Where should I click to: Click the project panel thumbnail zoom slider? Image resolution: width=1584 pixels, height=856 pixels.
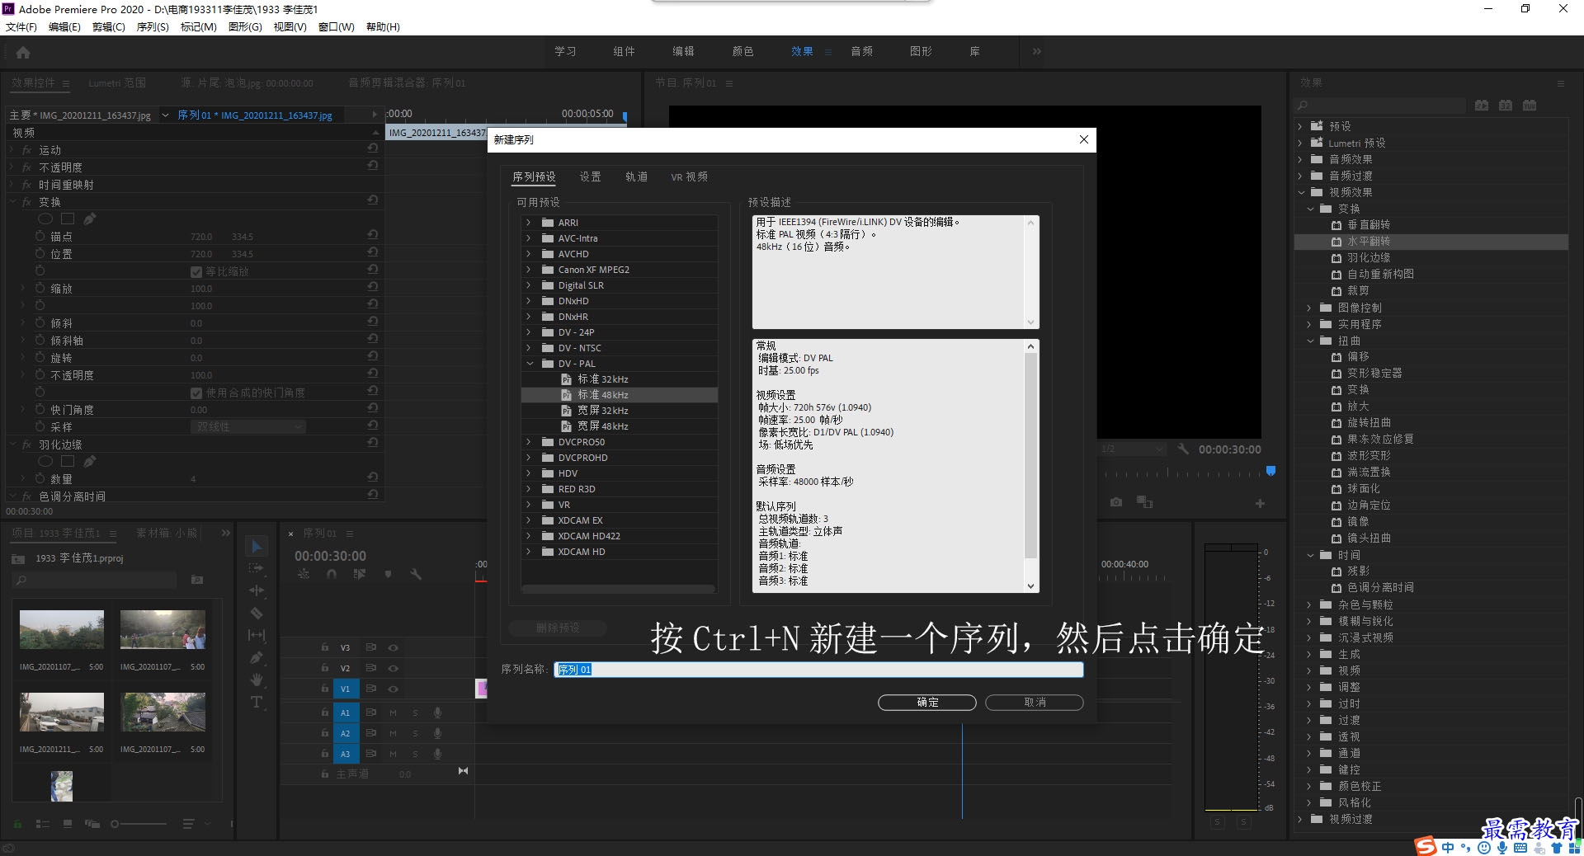click(x=139, y=824)
